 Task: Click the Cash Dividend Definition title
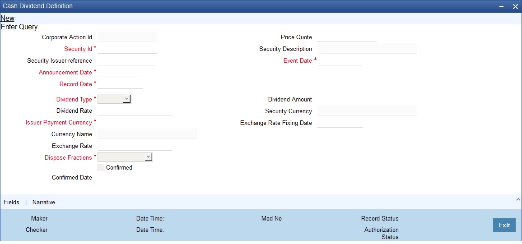point(37,6)
